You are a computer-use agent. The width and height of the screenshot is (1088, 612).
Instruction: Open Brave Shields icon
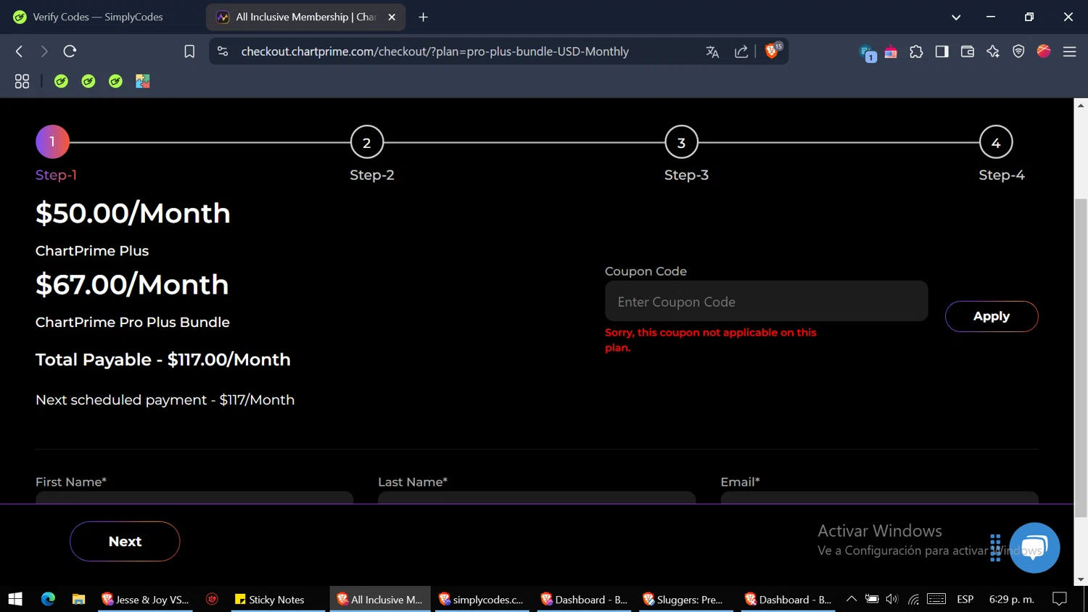(x=773, y=51)
